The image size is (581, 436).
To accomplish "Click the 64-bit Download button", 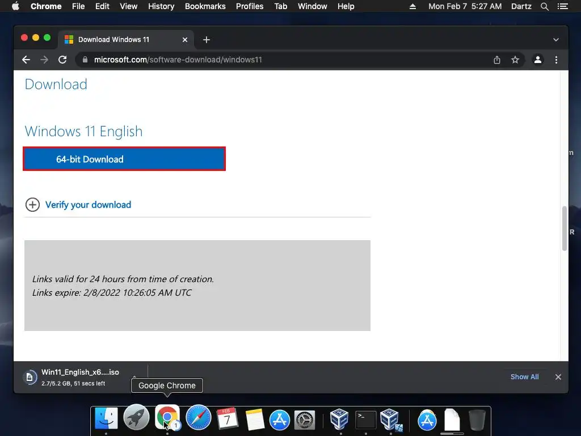I will (x=124, y=159).
